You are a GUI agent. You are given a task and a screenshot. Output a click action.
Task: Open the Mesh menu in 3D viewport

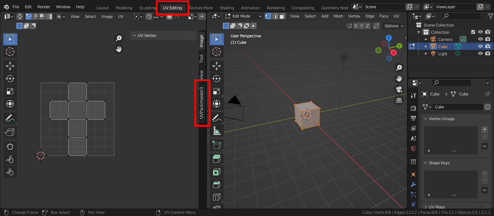point(338,16)
